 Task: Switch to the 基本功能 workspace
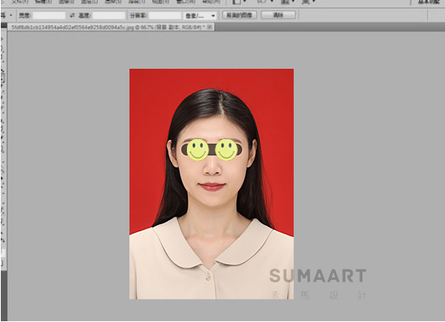(429, 2)
